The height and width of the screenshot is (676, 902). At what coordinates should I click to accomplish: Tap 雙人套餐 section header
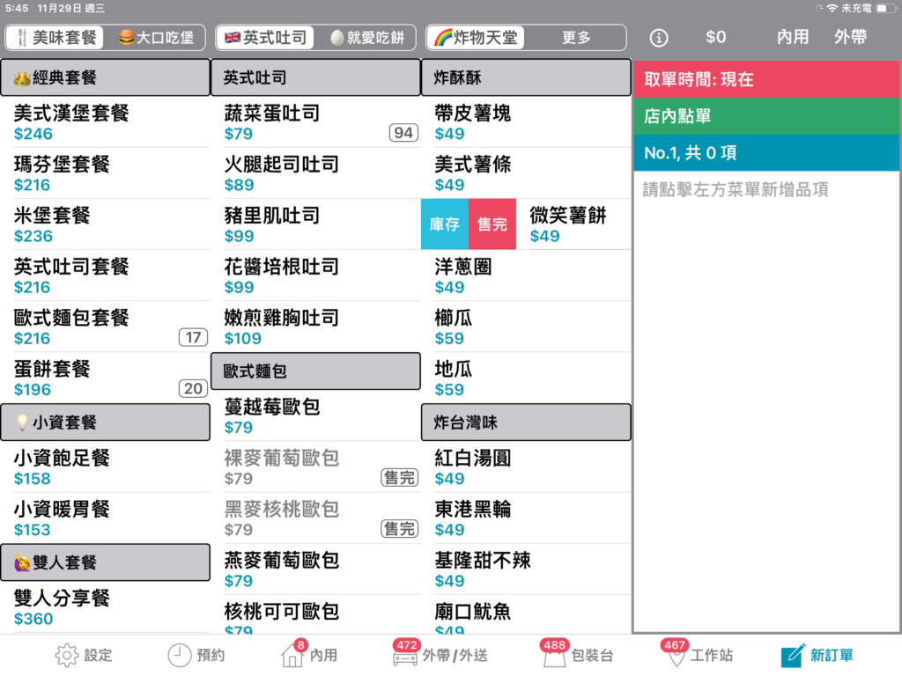106,562
